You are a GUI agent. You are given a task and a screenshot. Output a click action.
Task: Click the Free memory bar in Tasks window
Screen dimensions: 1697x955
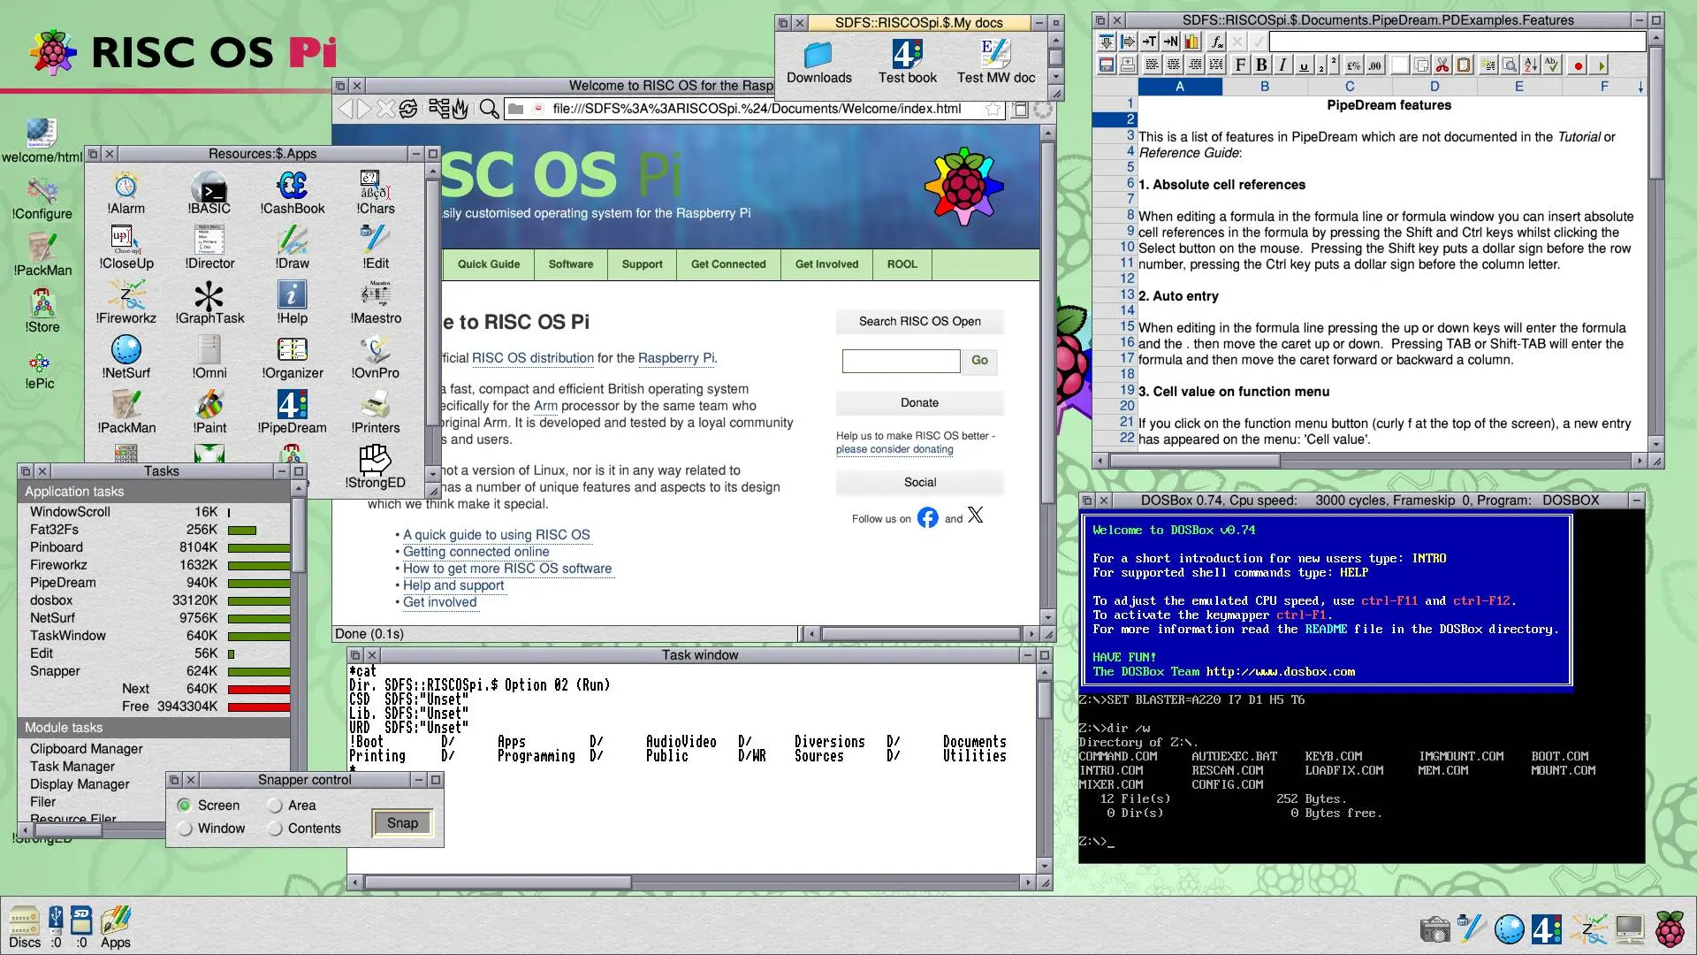click(x=259, y=706)
